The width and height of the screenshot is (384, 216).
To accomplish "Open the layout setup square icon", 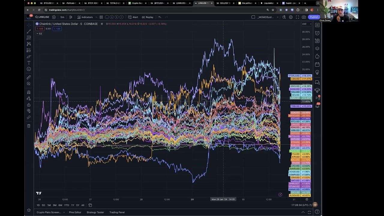I will click(253, 17).
